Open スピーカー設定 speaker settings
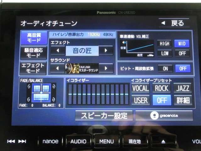The image size is (201, 151). tap(104, 115)
